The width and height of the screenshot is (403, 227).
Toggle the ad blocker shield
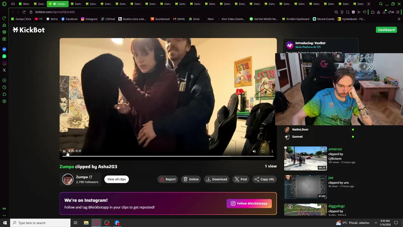click(353, 12)
